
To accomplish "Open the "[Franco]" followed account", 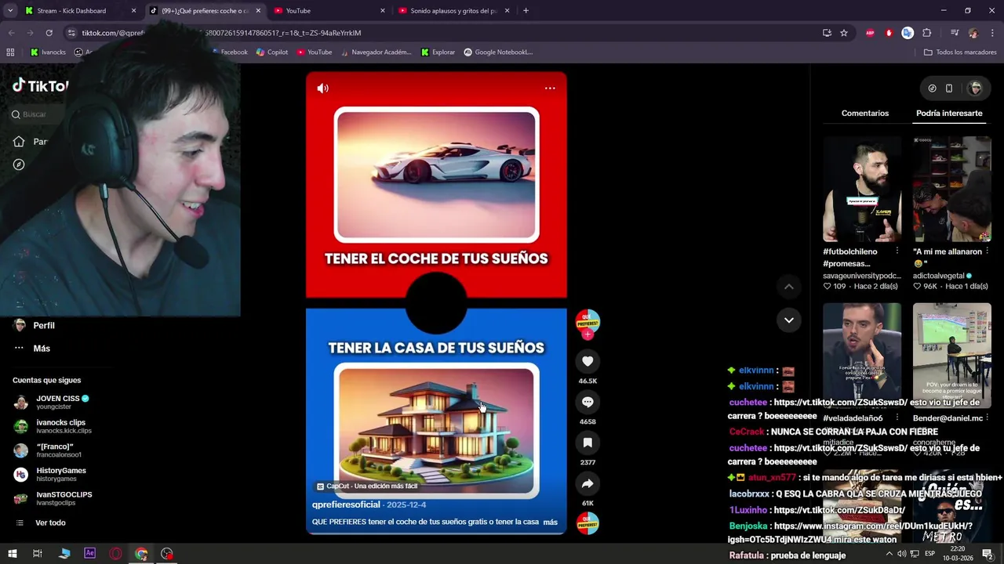I will tap(47, 450).
